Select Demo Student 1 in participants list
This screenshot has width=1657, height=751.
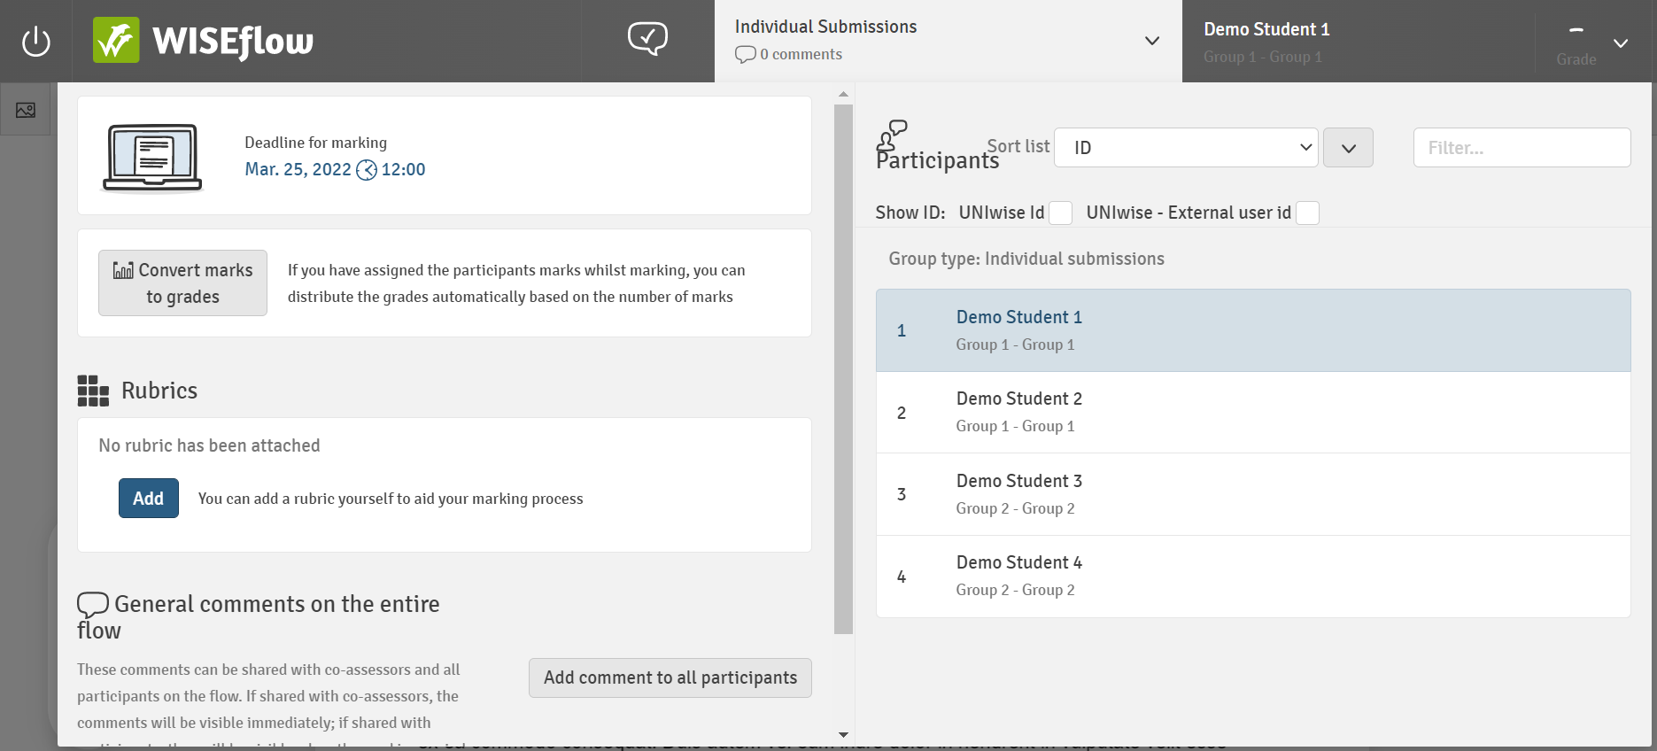1253,330
